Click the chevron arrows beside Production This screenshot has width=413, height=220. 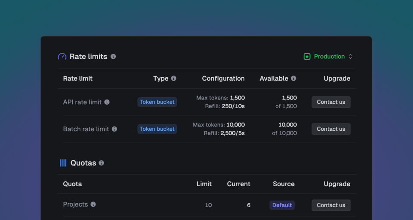point(351,57)
